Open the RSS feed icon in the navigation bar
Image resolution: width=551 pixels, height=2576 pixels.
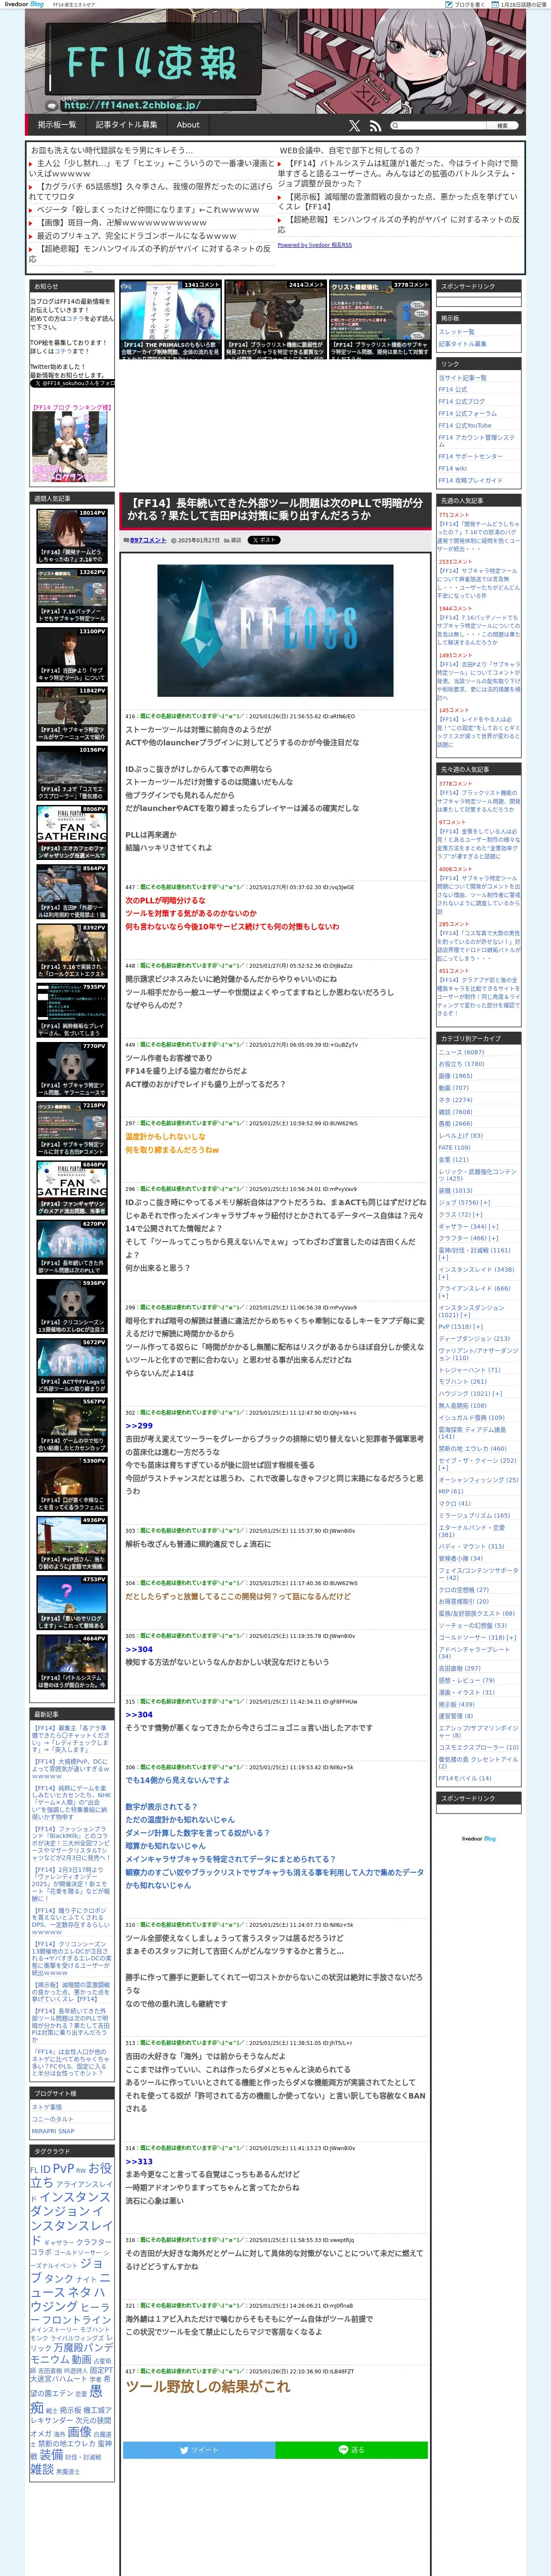click(375, 126)
